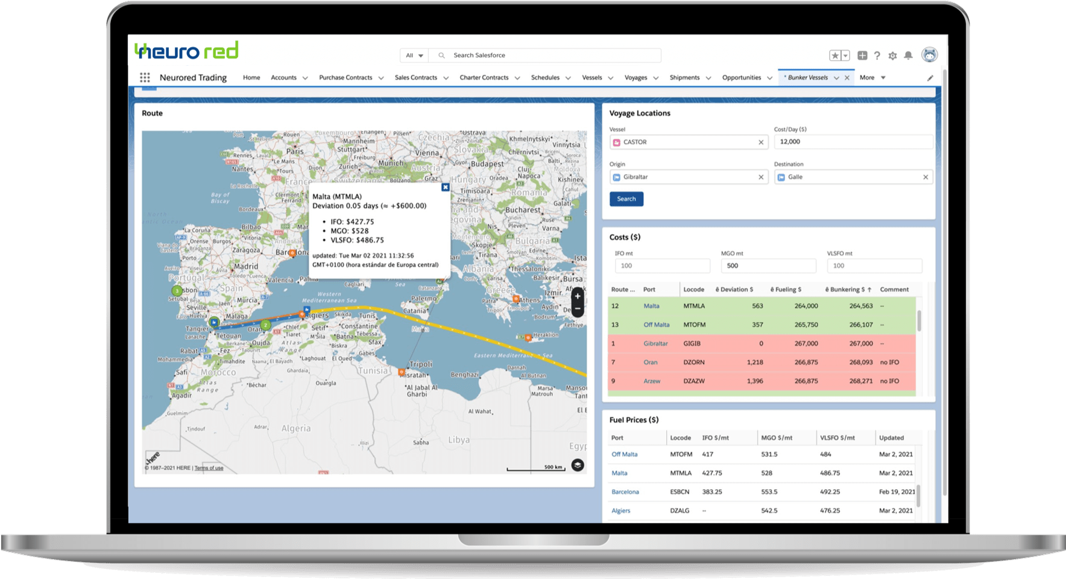The image size is (1066, 579).
Task: Switch to the Shipments tab
Action: (x=684, y=78)
